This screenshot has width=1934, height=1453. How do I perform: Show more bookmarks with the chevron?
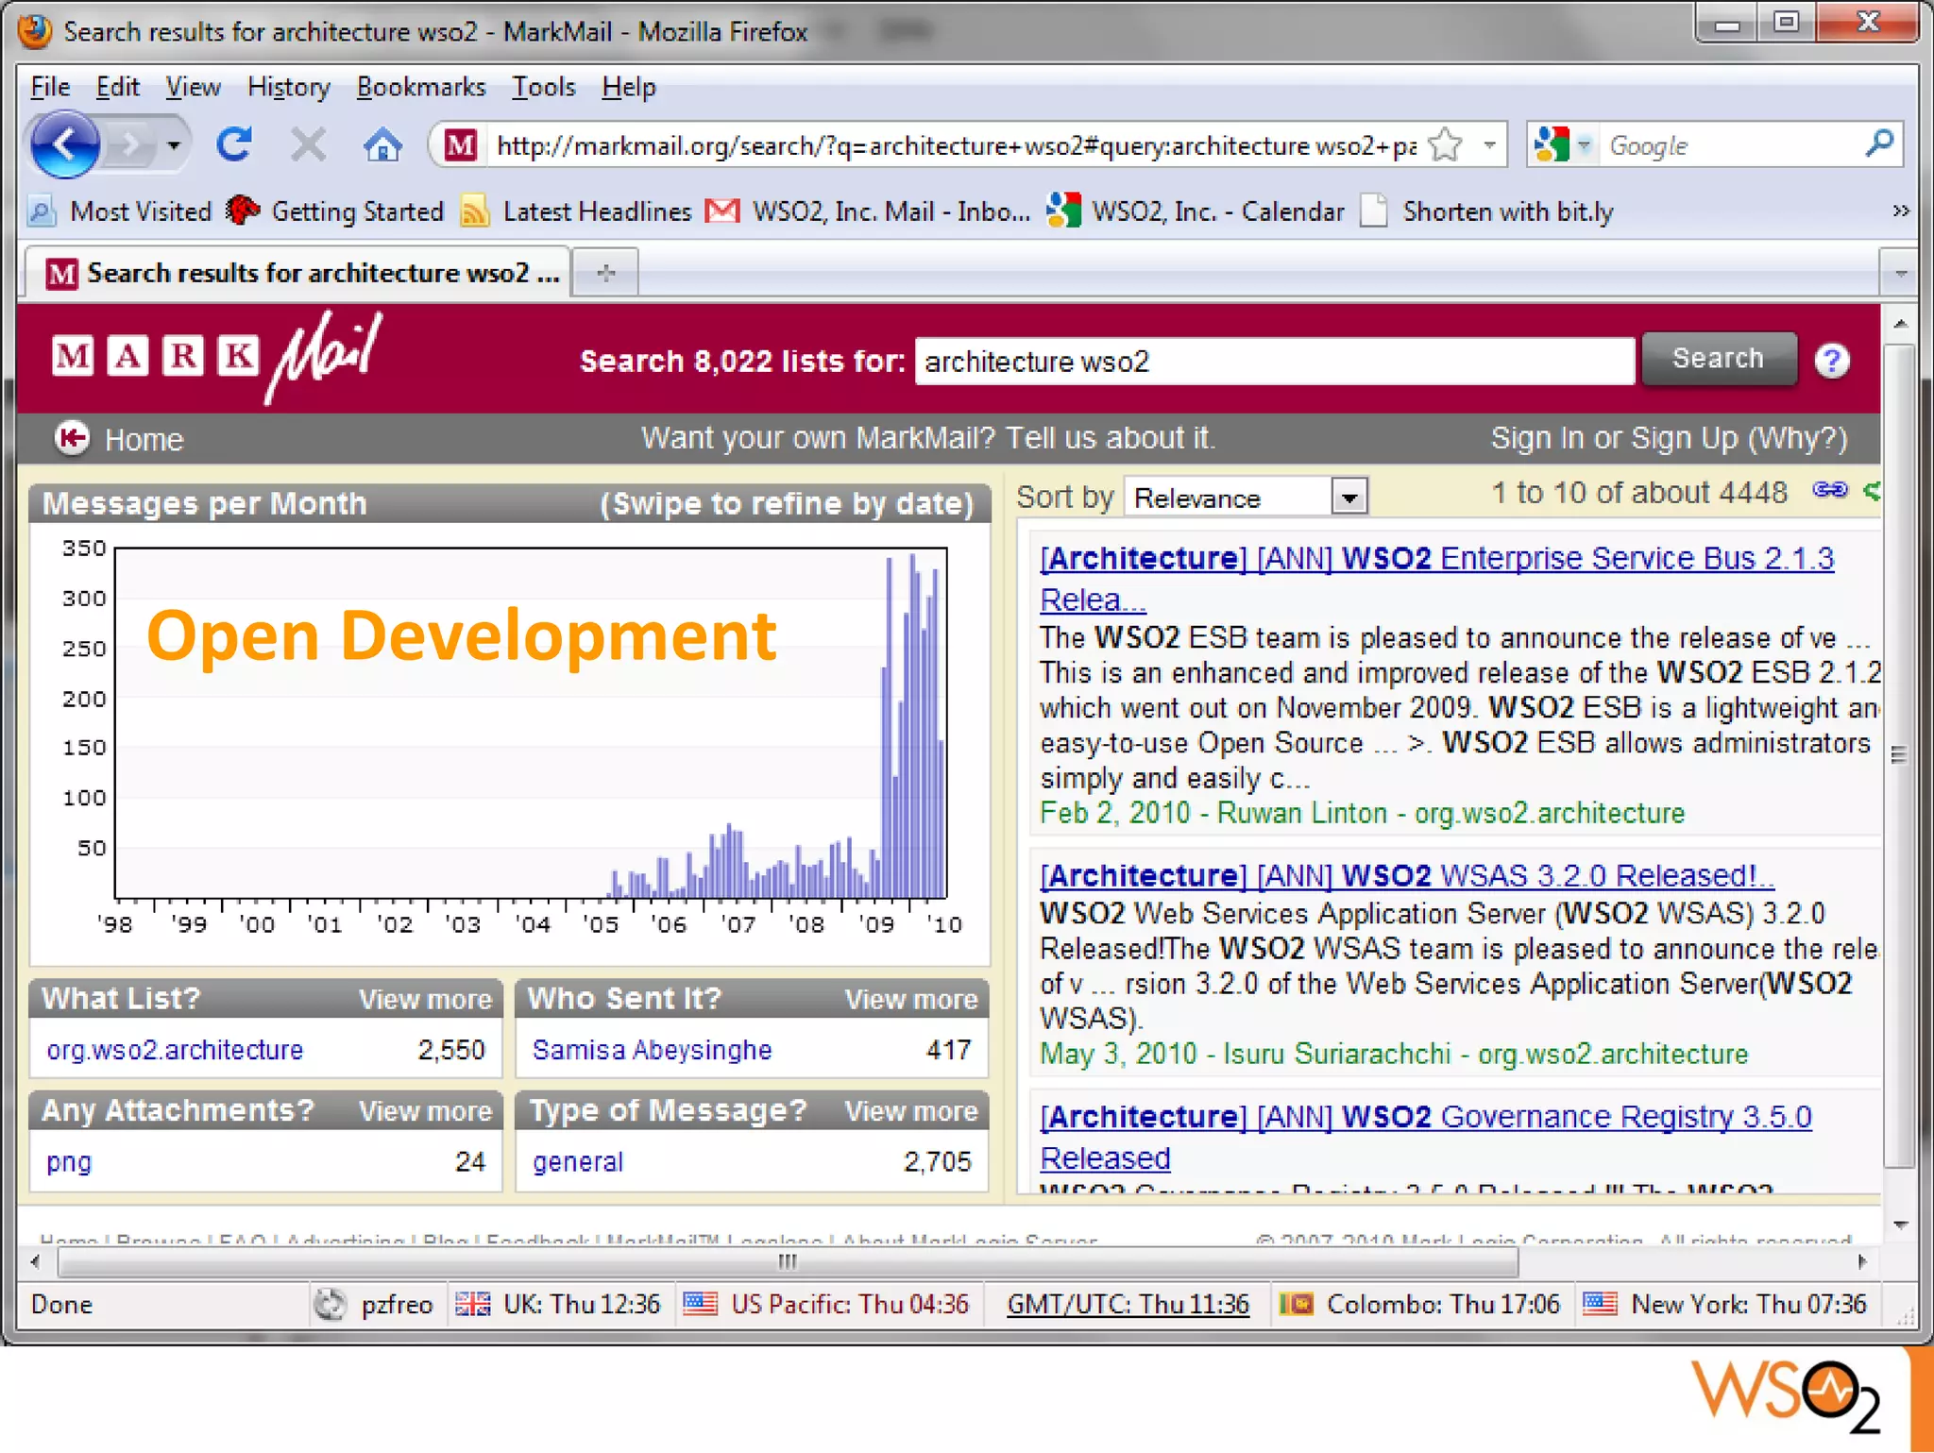pos(1900,211)
